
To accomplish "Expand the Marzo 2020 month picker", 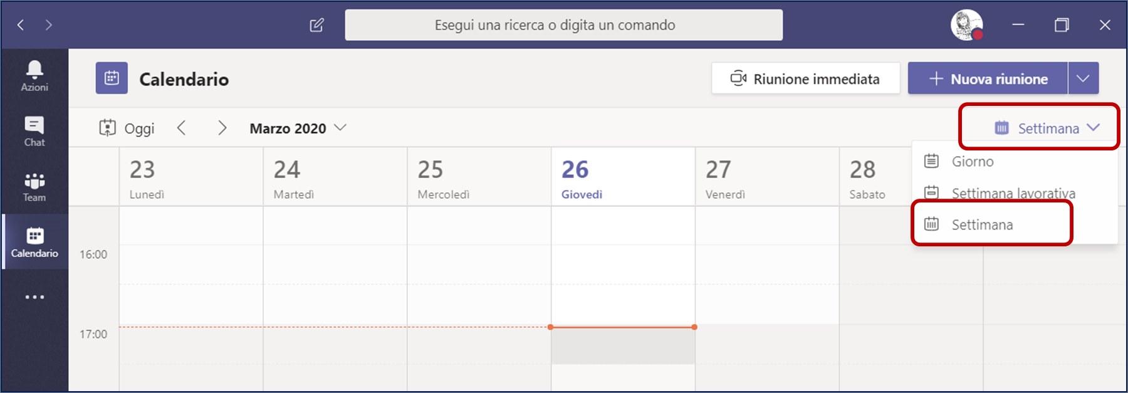I will click(x=298, y=128).
